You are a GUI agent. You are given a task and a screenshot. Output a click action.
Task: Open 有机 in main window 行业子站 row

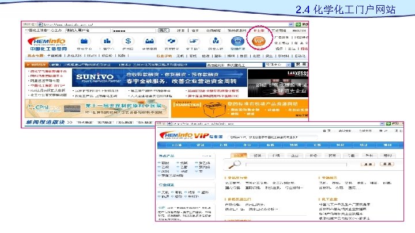tap(193, 56)
